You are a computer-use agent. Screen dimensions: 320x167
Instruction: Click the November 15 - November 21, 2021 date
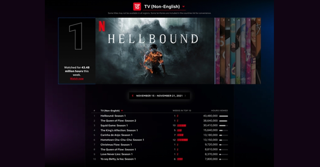click(159, 96)
